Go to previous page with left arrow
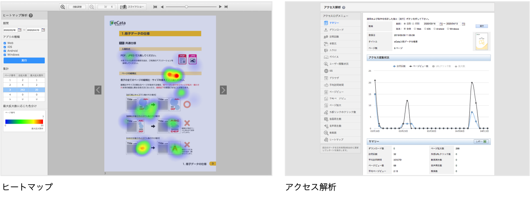Viewport: 531px width, 197px height. [x=98, y=90]
